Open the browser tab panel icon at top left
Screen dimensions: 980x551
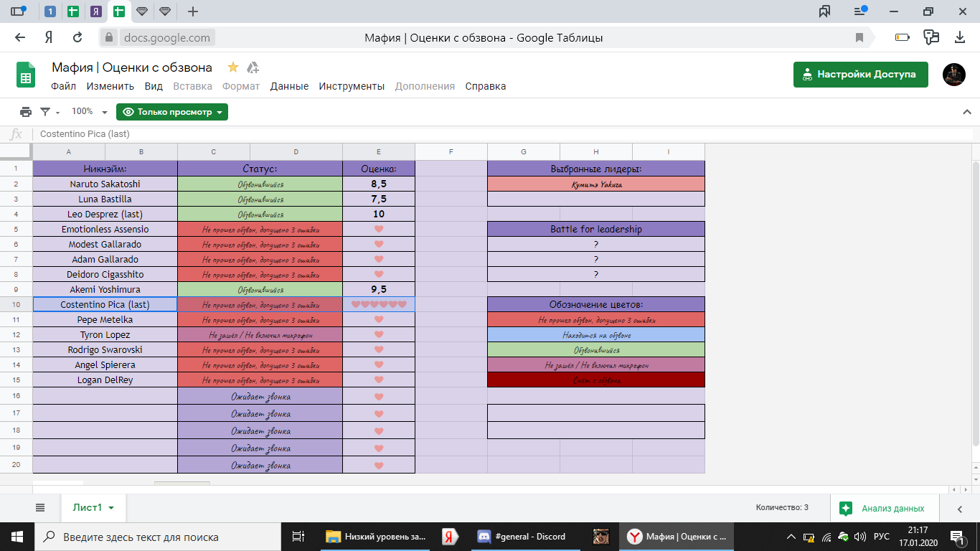18,11
